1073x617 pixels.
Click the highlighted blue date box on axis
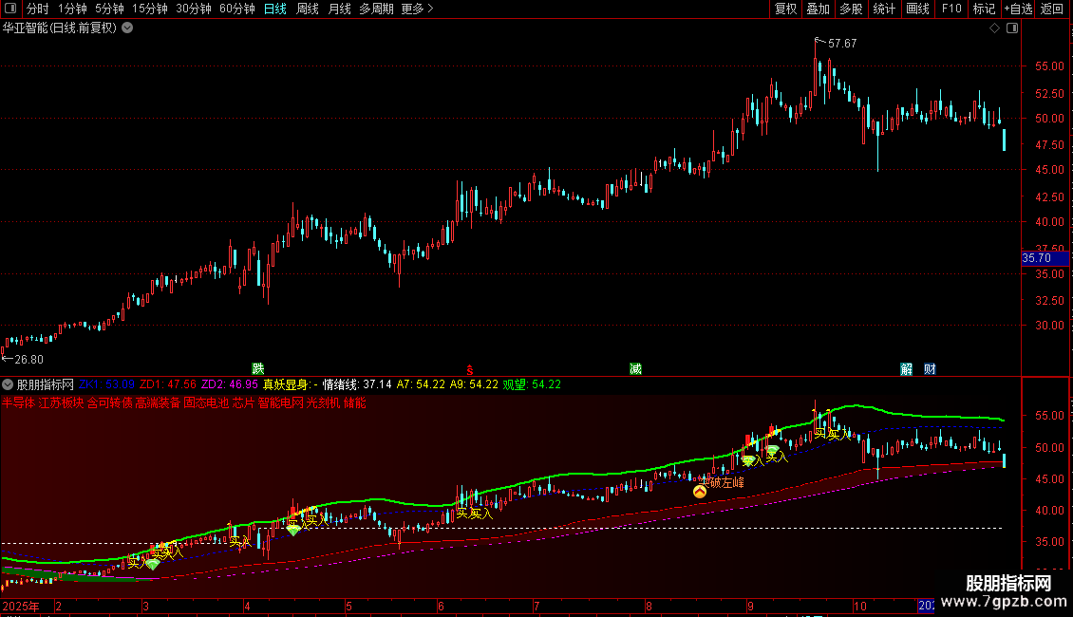pos(926,606)
